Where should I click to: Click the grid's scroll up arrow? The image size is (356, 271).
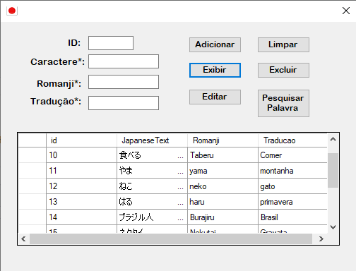[333, 139]
